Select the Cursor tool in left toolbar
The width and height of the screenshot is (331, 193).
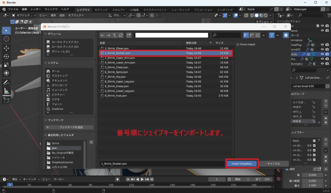6,39
